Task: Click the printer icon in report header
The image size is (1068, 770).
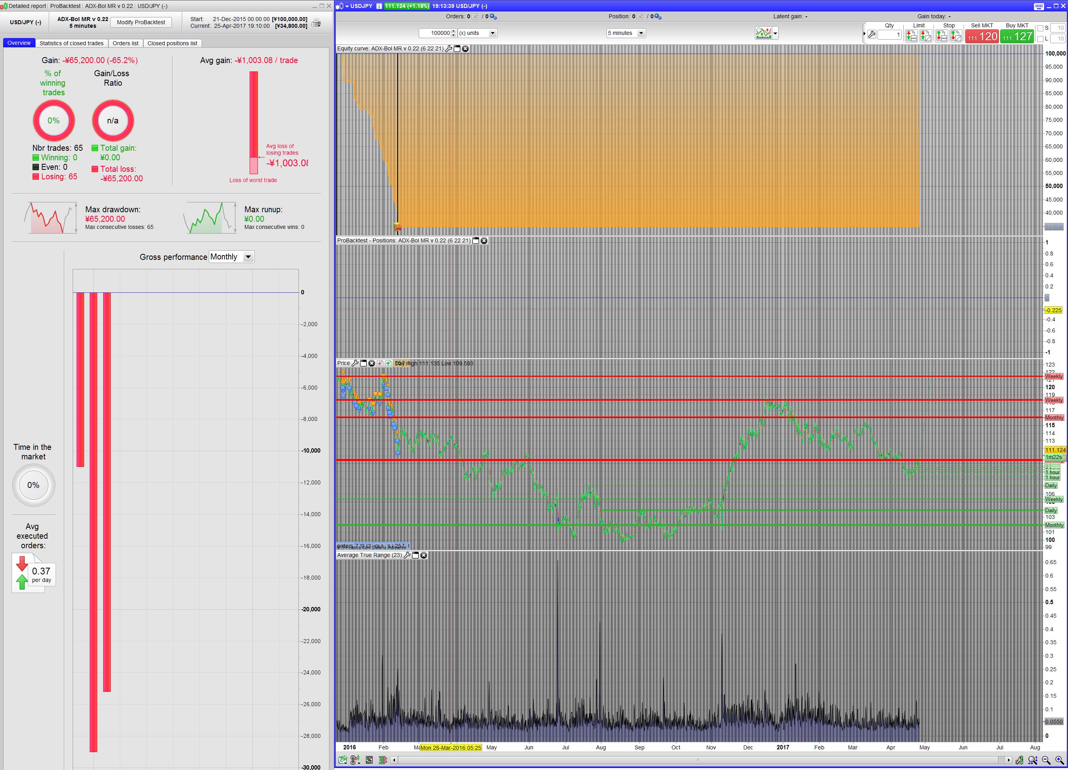Action: click(x=316, y=23)
